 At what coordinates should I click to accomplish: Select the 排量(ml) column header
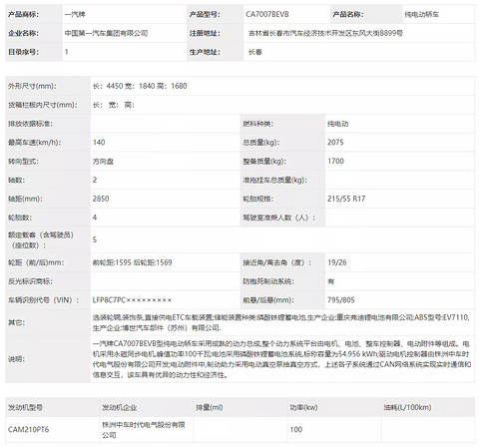210,407
